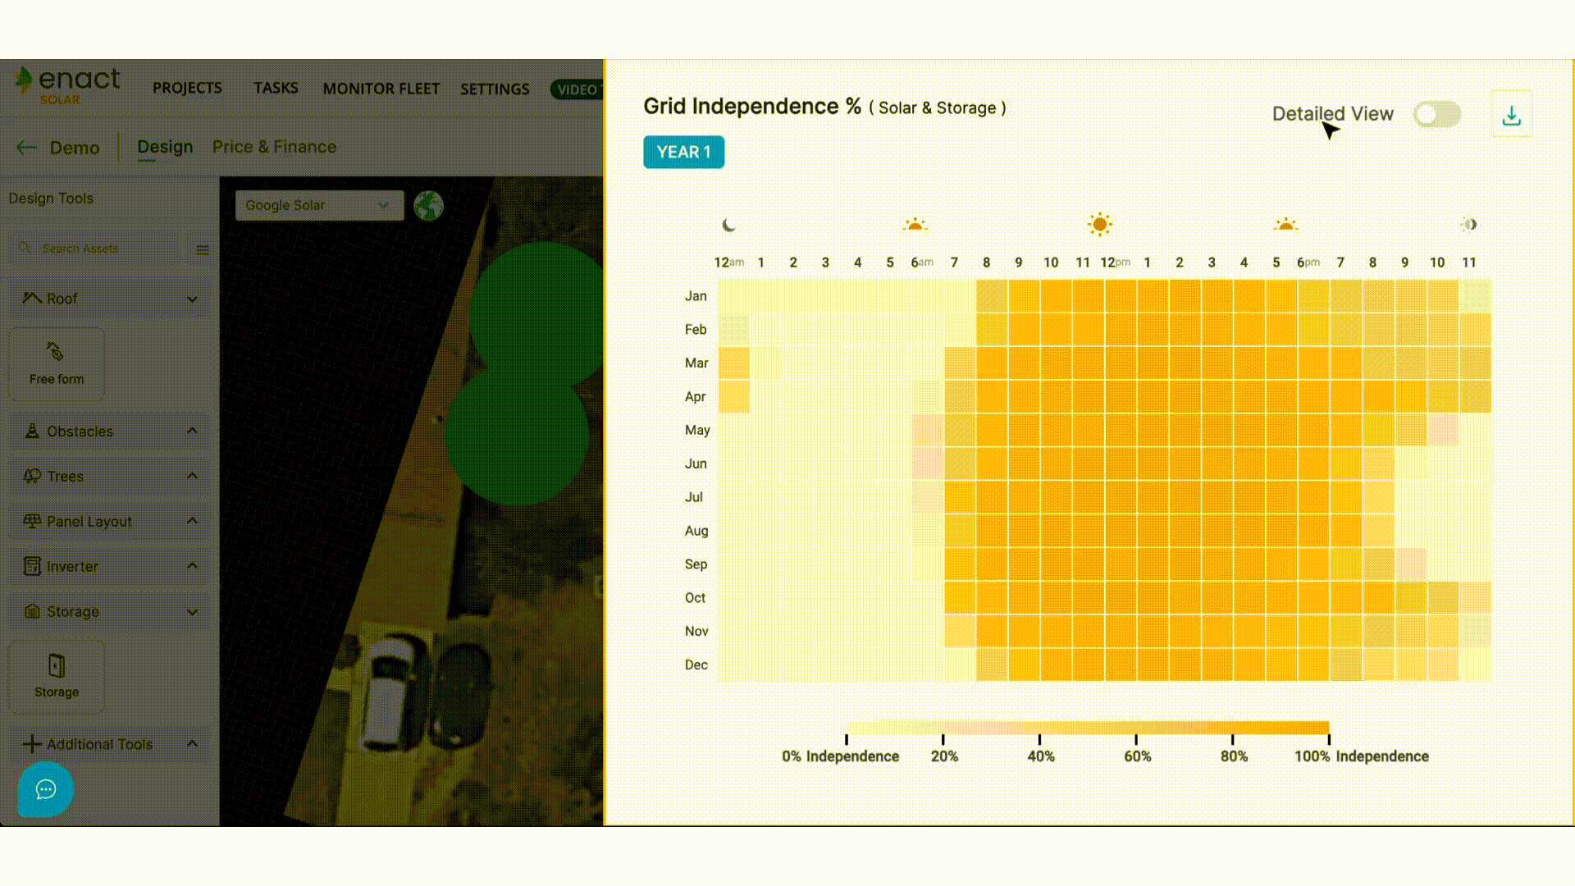Click the Panel Layout icon
Image resolution: width=1575 pixels, height=886 pixels.
point(31,522)
